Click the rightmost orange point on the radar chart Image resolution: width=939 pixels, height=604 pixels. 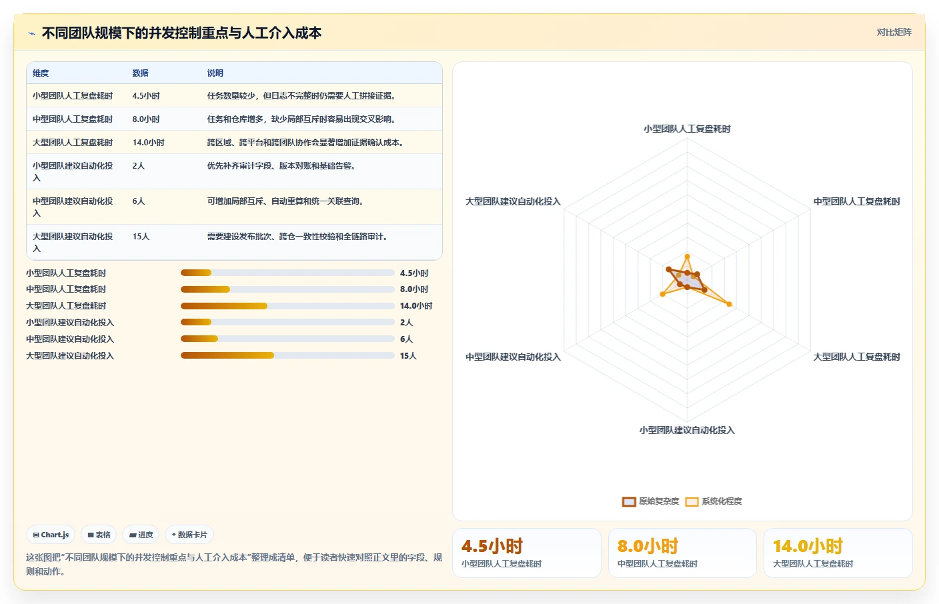pyautogui.click(x=729, y=304)
